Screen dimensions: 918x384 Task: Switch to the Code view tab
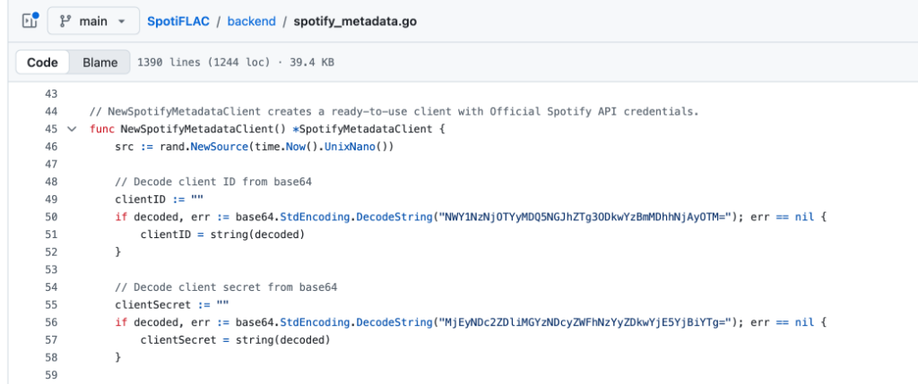(x=42, y=63)
